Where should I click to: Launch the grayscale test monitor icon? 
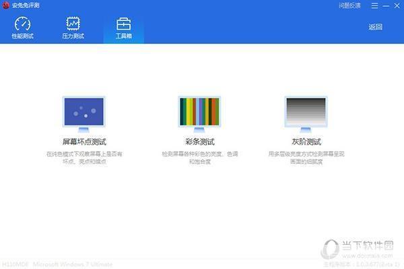coord(306,114)
